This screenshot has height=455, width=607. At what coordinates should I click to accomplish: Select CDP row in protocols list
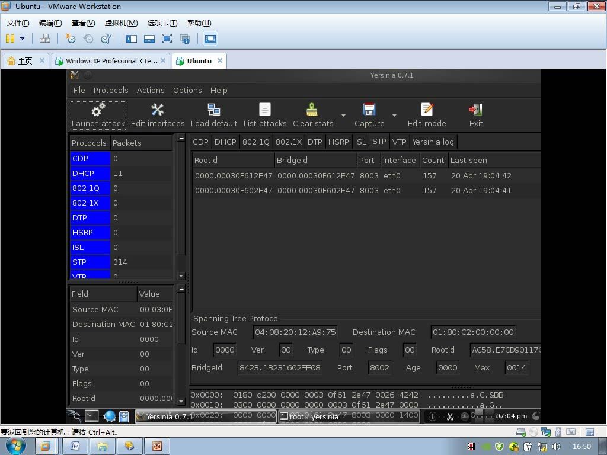point(121,159)
